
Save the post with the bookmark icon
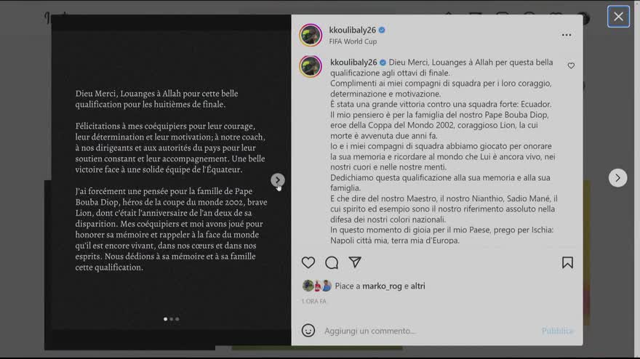[x=567, y=263]
